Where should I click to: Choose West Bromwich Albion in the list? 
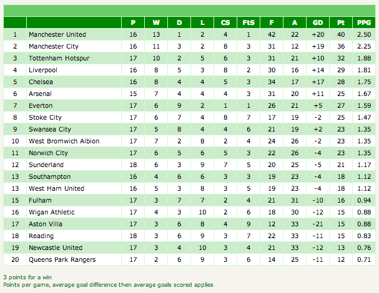click(64, 141)
